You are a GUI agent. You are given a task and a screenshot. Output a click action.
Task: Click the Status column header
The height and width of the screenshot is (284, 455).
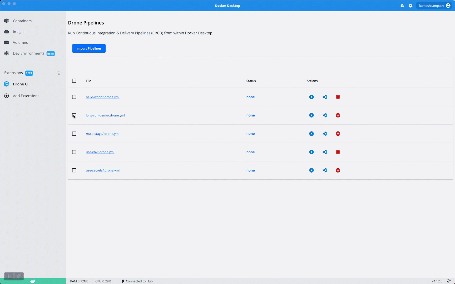[251, 81]
